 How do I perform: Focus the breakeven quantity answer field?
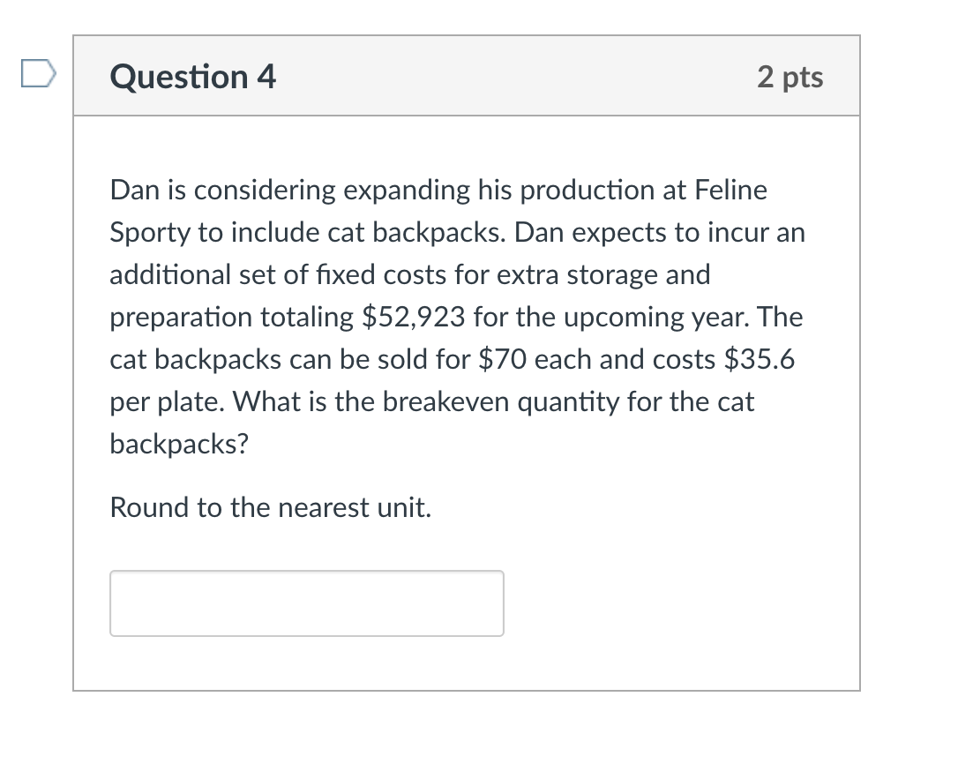click(306, 603)
